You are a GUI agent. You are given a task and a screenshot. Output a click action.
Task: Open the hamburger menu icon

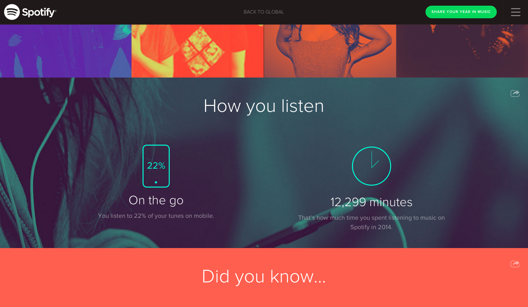tap(516, 12)
